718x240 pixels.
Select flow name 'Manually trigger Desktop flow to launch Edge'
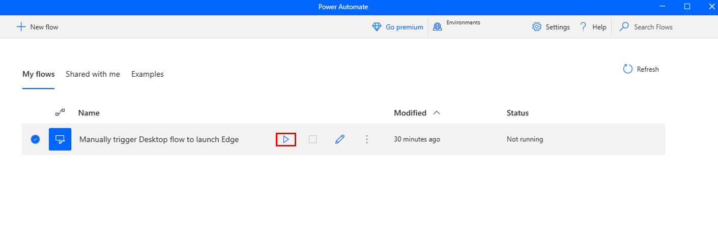point(159,139)
